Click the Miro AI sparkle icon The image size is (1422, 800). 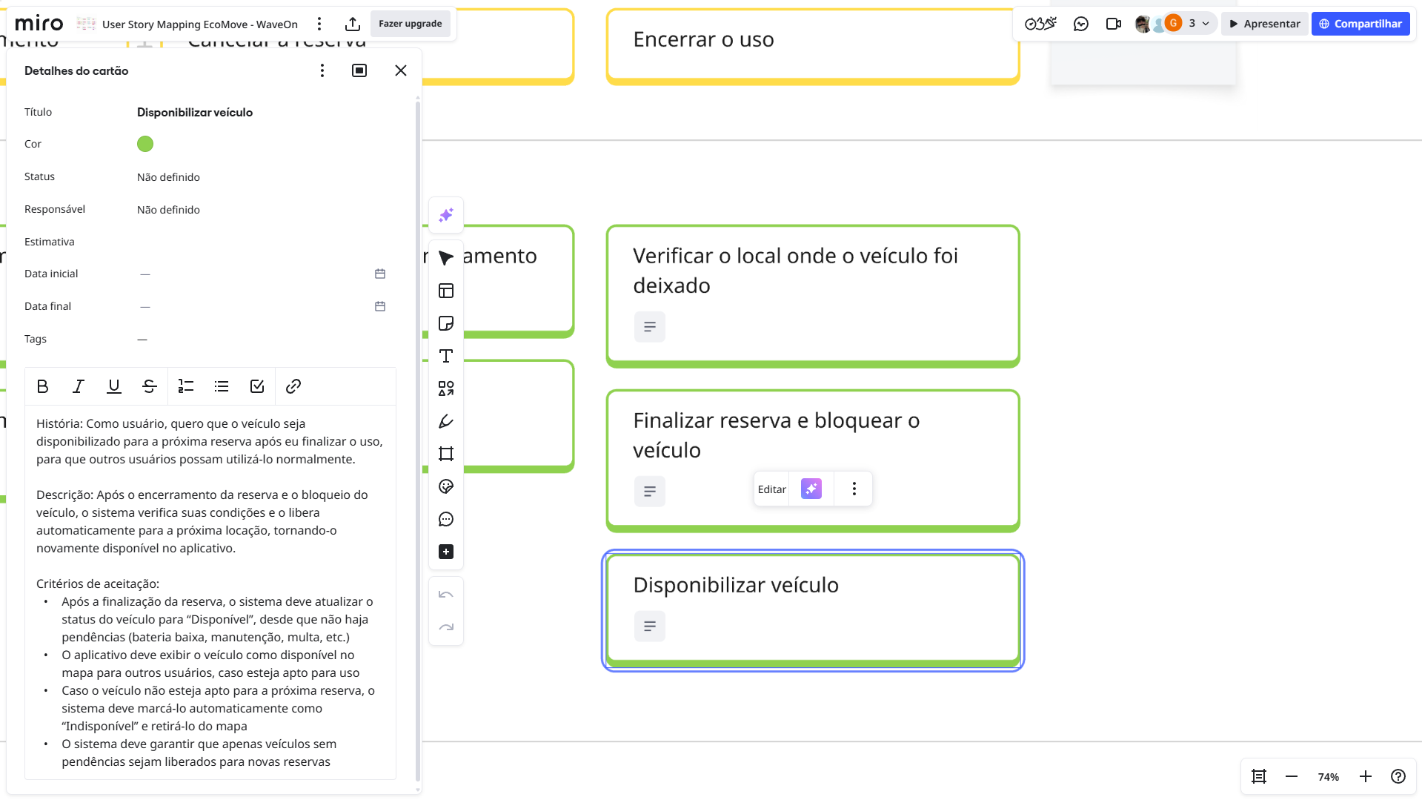(x=445, y=215)
